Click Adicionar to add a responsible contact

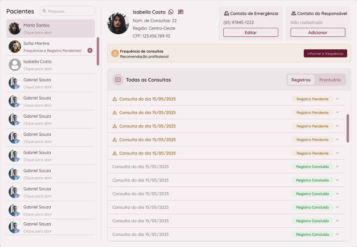(x=318, y=32)
